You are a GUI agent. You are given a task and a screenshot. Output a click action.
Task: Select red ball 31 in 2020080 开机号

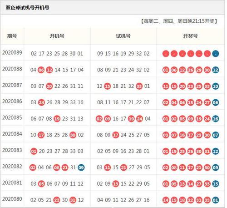pos(73,200)
